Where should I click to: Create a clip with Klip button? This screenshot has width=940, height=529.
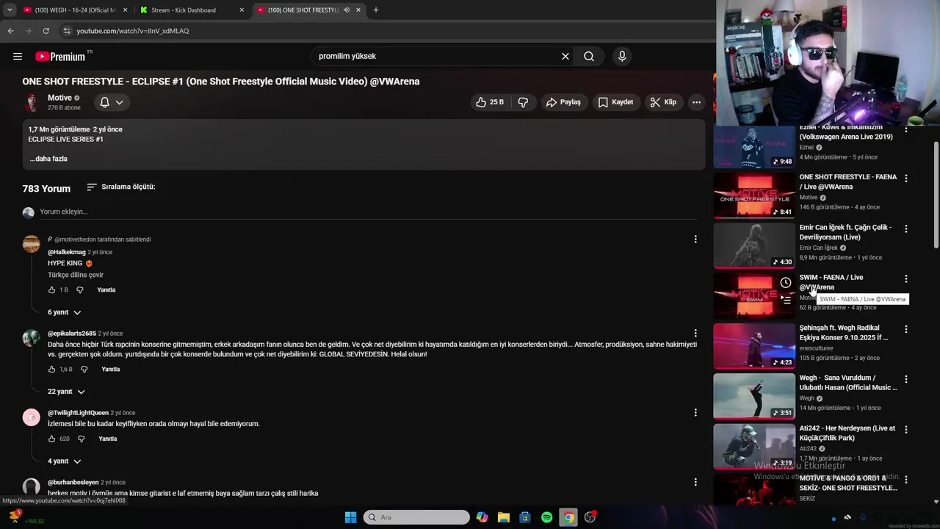tap(663, 102)
